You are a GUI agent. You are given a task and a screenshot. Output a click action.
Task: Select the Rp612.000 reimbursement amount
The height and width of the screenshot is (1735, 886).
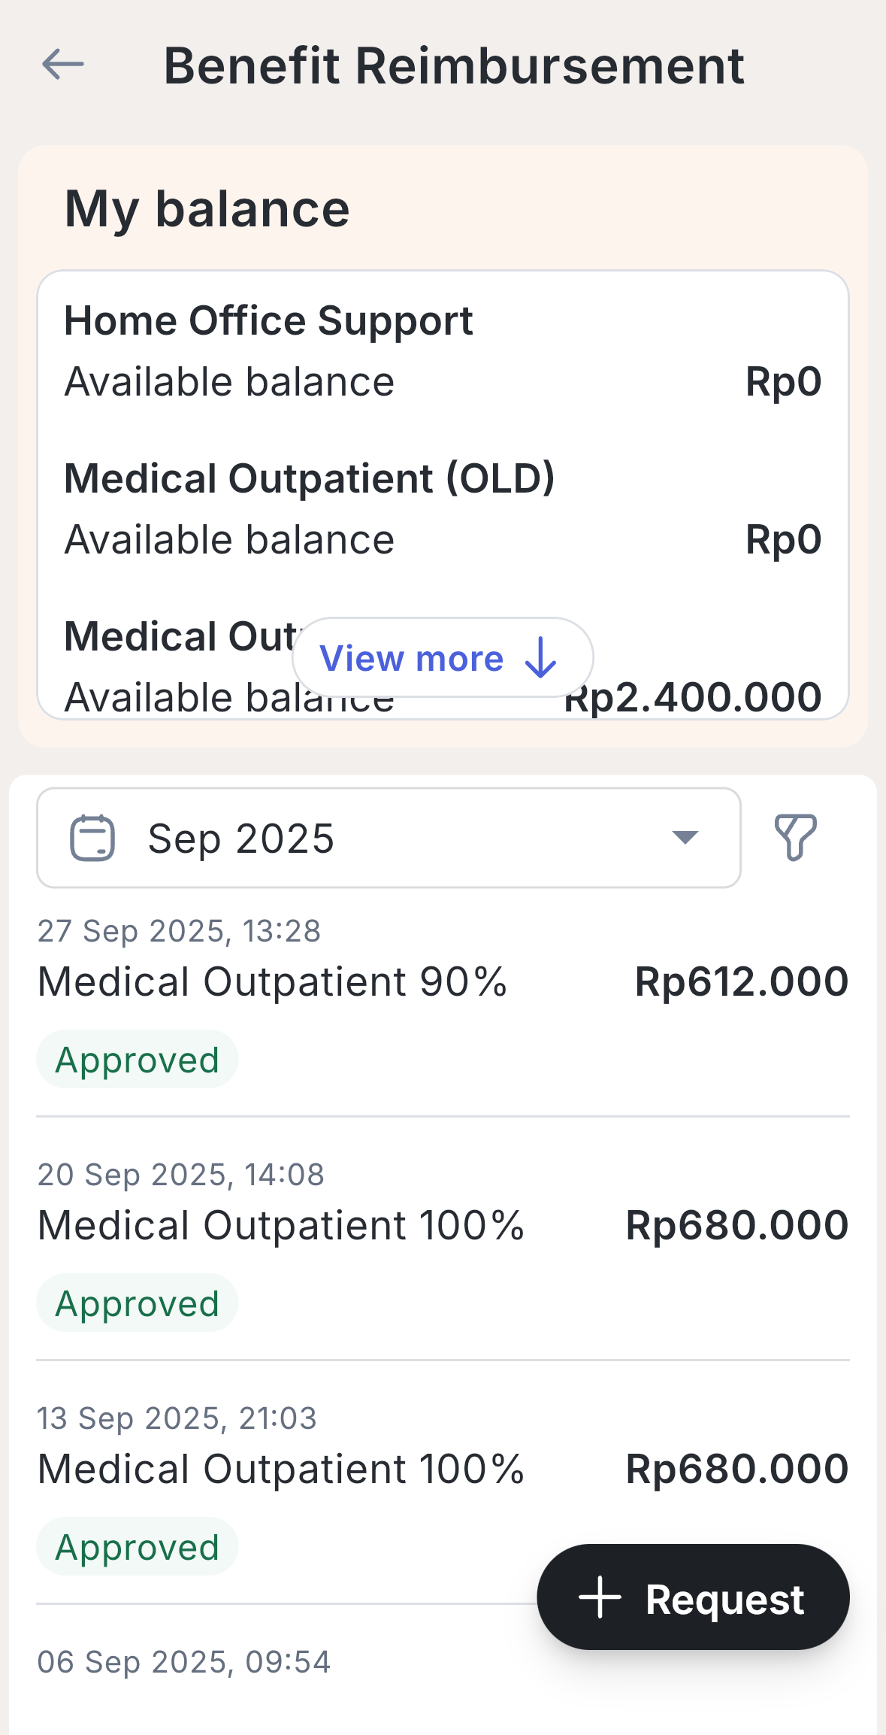tap(741, 982)
